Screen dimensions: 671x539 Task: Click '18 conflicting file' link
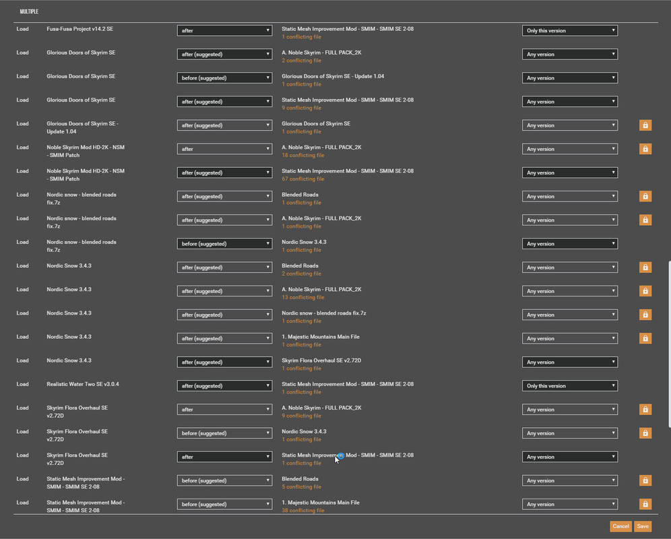[303, 156]
